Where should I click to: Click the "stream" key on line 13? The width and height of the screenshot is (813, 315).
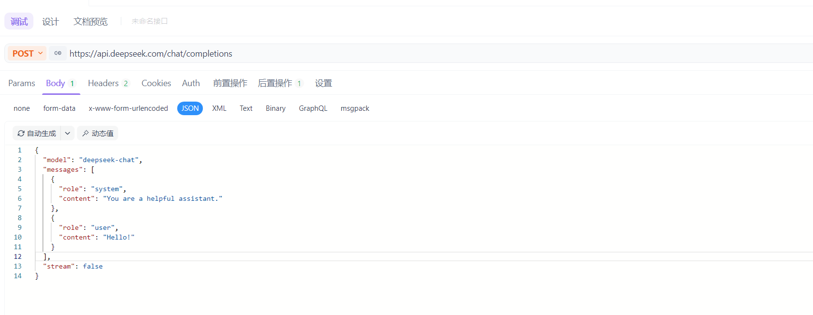pyautogui.click(x=59, y=266)
